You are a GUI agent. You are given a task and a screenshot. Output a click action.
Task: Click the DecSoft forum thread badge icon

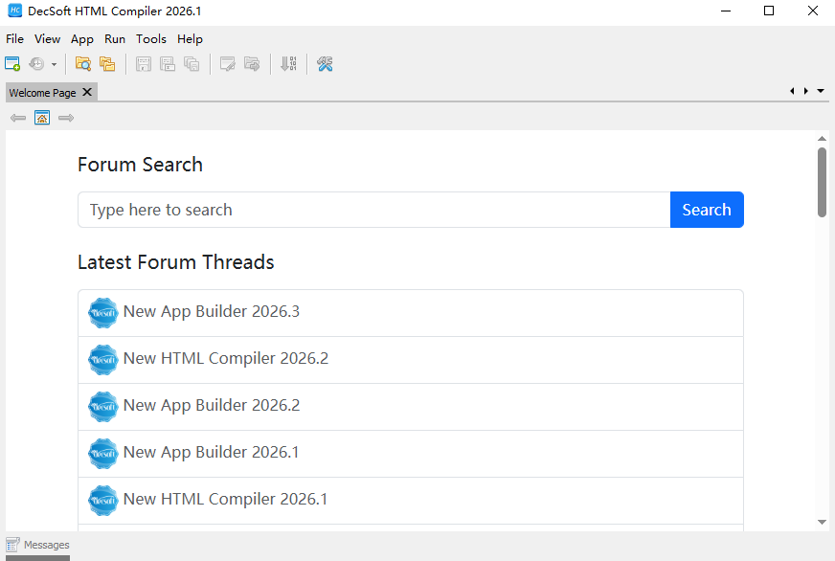coord(102,312)
